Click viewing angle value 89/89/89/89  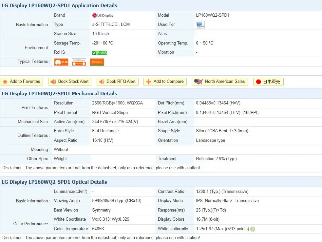[x=117, y=201]
